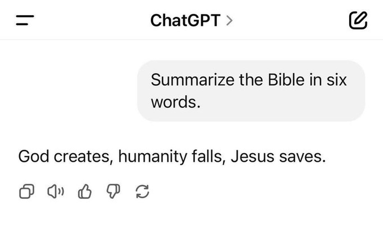Click the word 'six' in the prompt
Screen dimensions: 383x232
(337, 80)
